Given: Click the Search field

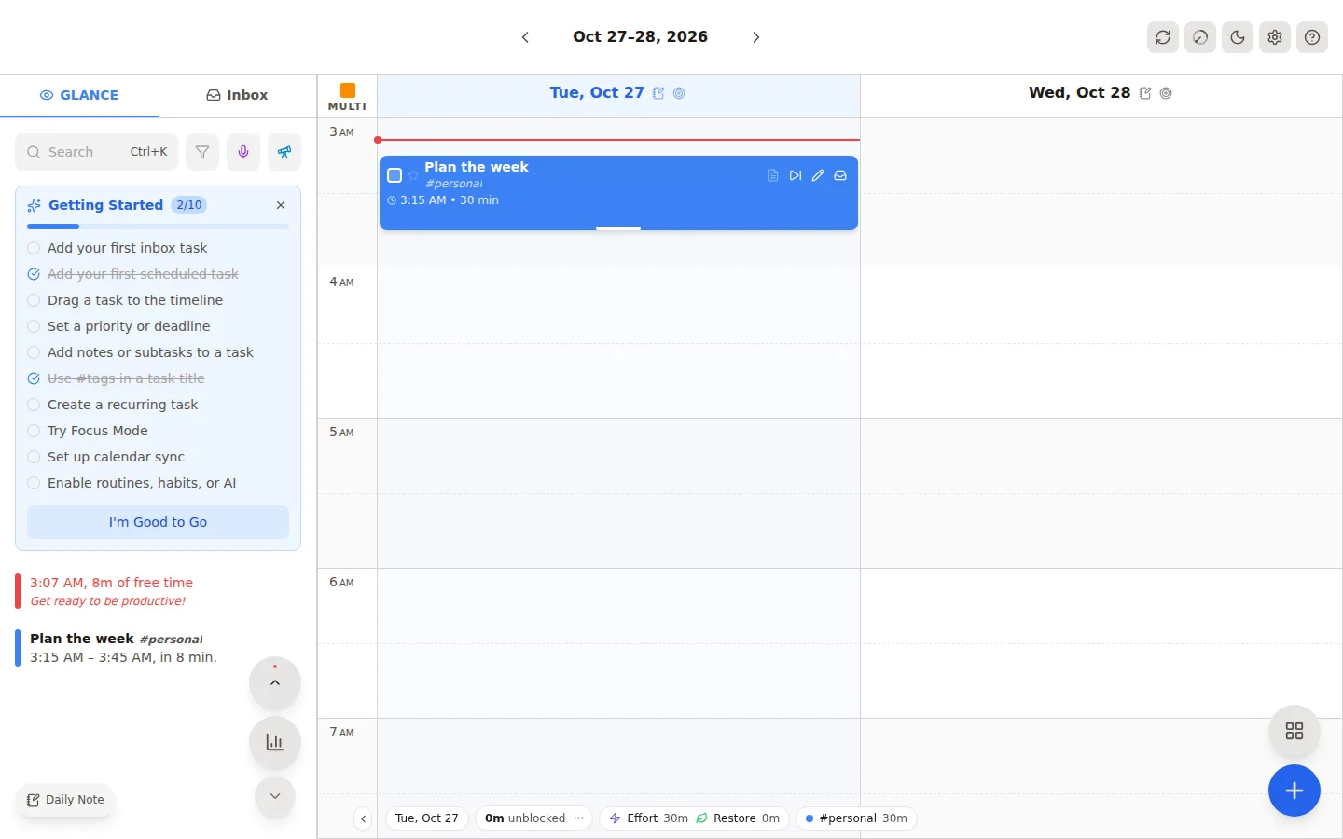Looking at the screenshot, I should tap(96, 152).
